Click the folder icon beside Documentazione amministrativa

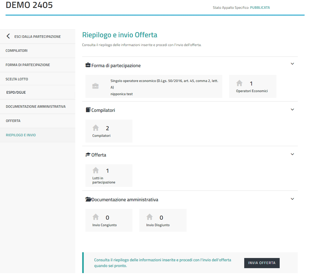88,199
